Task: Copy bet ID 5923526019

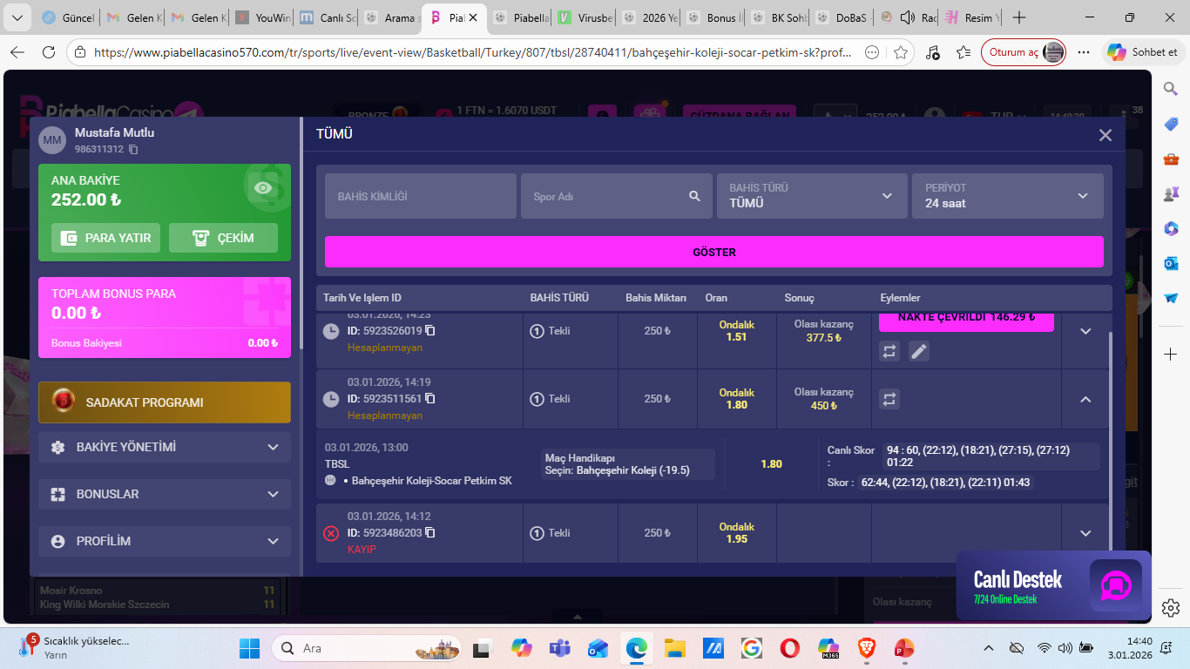Action: [x=430, y=331]
